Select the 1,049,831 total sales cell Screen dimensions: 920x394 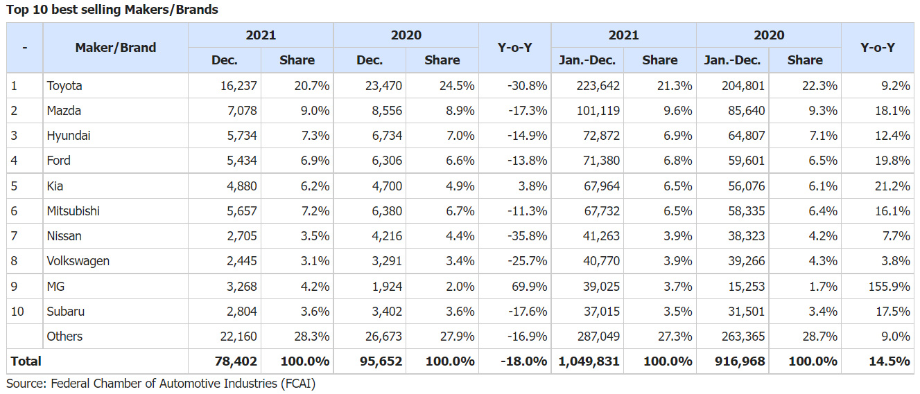coord(589,361)
